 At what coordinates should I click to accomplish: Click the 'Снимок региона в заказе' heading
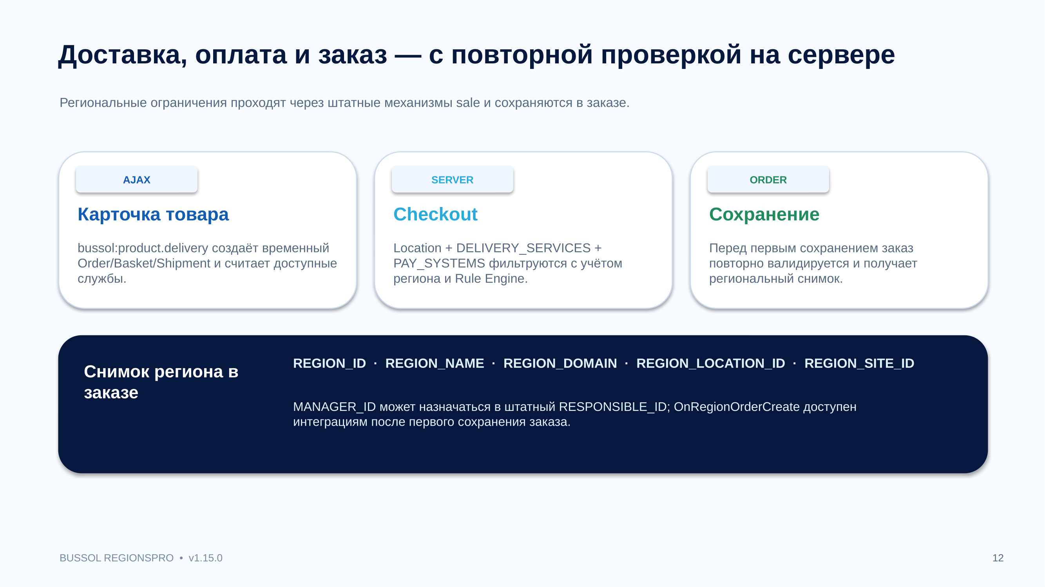(161, 382)
